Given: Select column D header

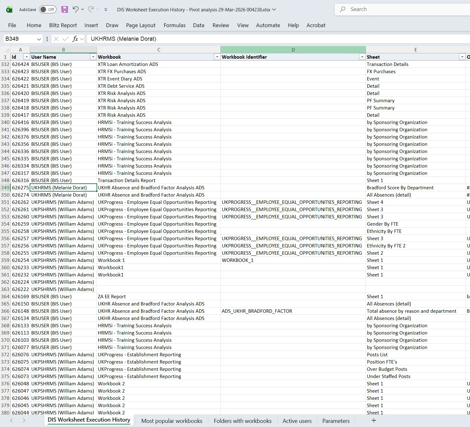Looking at the screenshot, I should pyautogui.click(x=293, y=50).
